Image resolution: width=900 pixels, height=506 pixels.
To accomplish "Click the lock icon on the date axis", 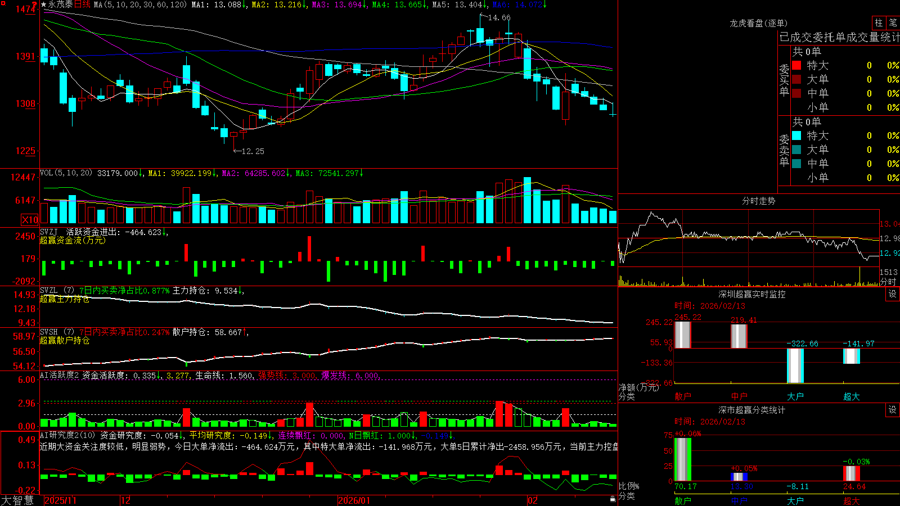I will (613, 499).
